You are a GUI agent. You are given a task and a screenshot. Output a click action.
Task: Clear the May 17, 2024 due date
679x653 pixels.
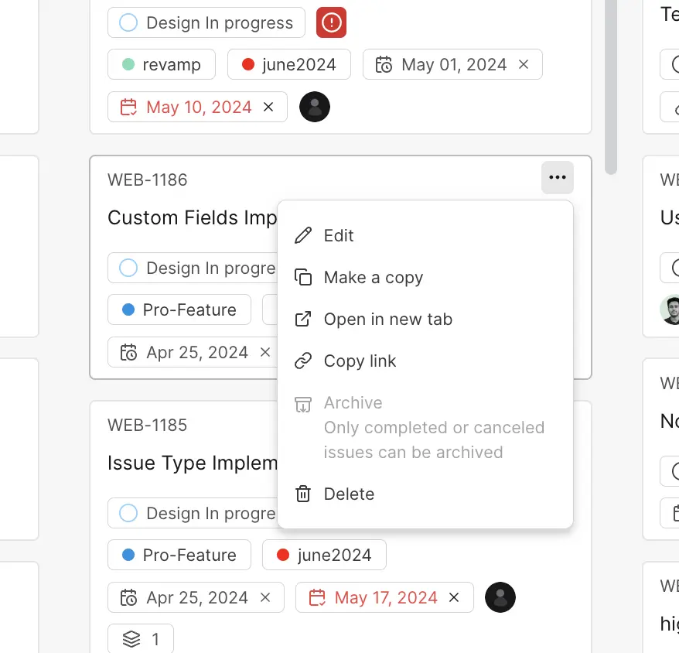tap(454, 597)
